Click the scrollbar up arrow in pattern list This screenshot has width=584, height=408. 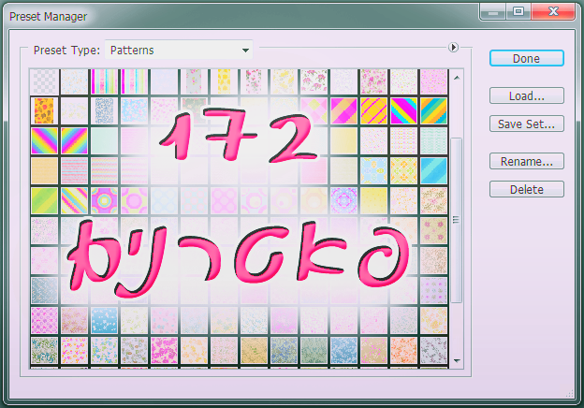pyautogui.click(x=457, y=78)
